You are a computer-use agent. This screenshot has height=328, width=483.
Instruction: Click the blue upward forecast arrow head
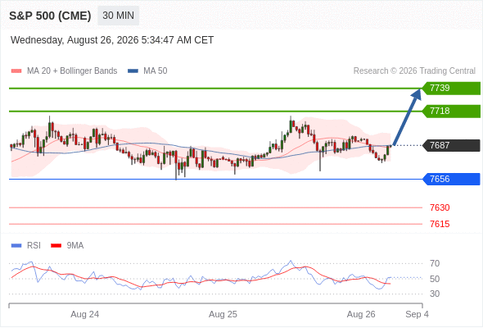coord(417,94)
